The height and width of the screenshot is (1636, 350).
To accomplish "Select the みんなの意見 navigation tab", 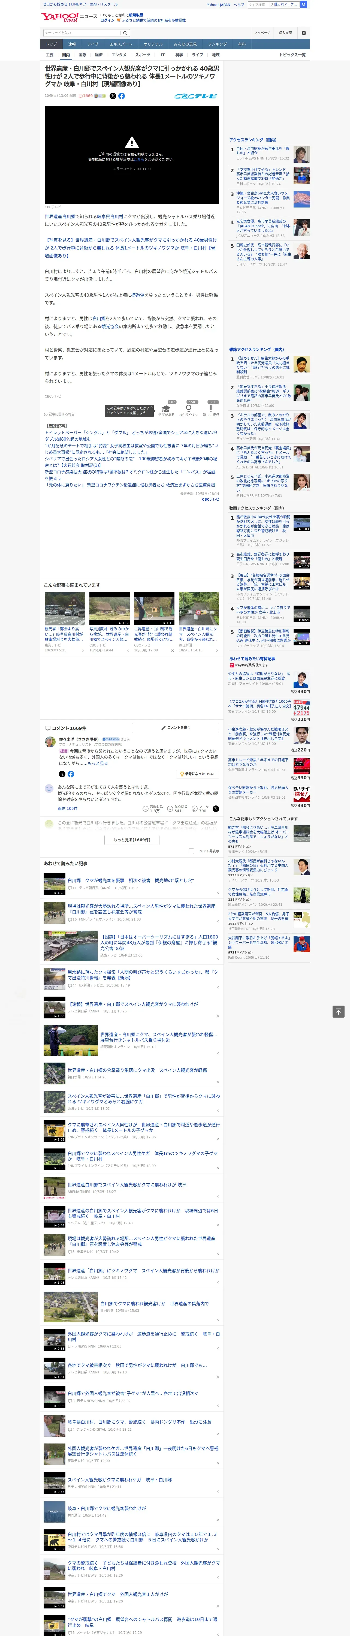I will click(x=185, y=44).
